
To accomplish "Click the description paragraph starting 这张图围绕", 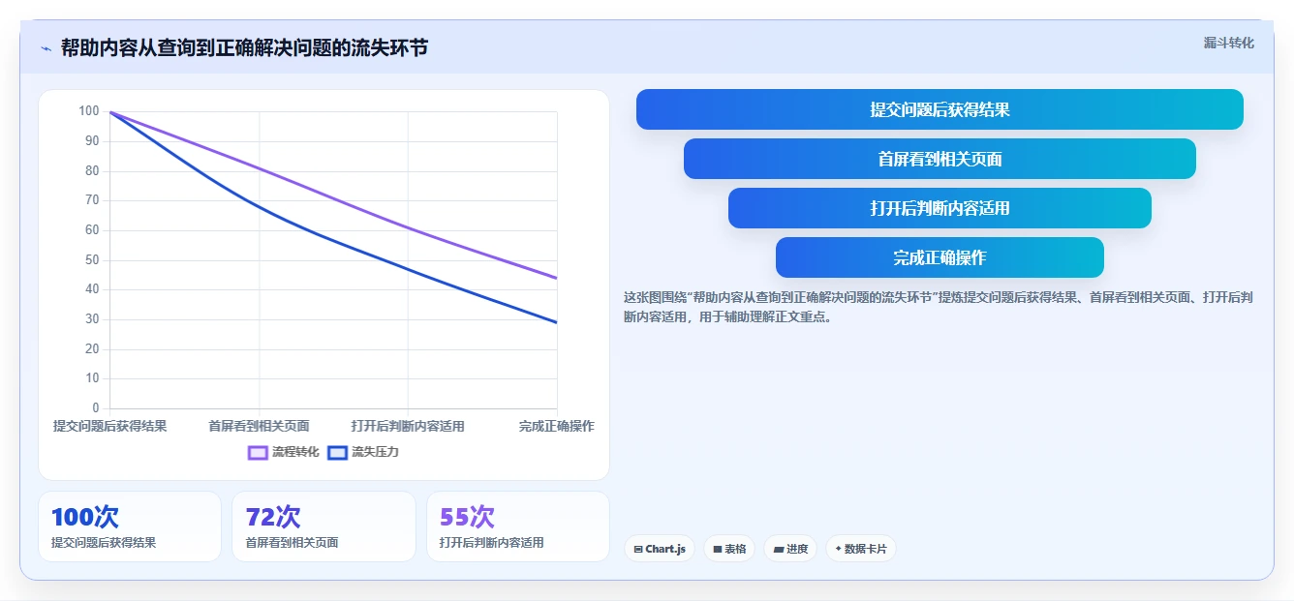I will tap(938, 307).
